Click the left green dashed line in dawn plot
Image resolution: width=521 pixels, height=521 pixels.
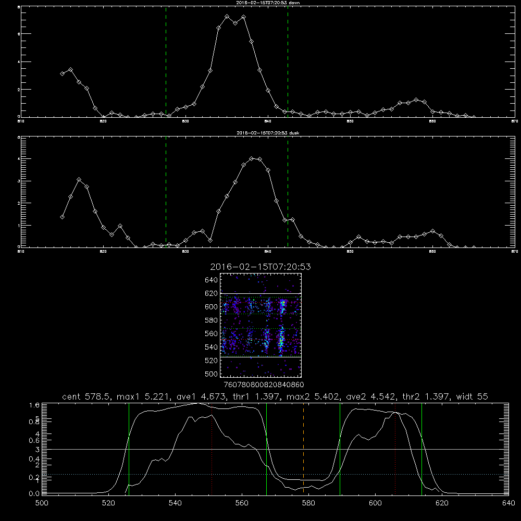coord(166,62)
